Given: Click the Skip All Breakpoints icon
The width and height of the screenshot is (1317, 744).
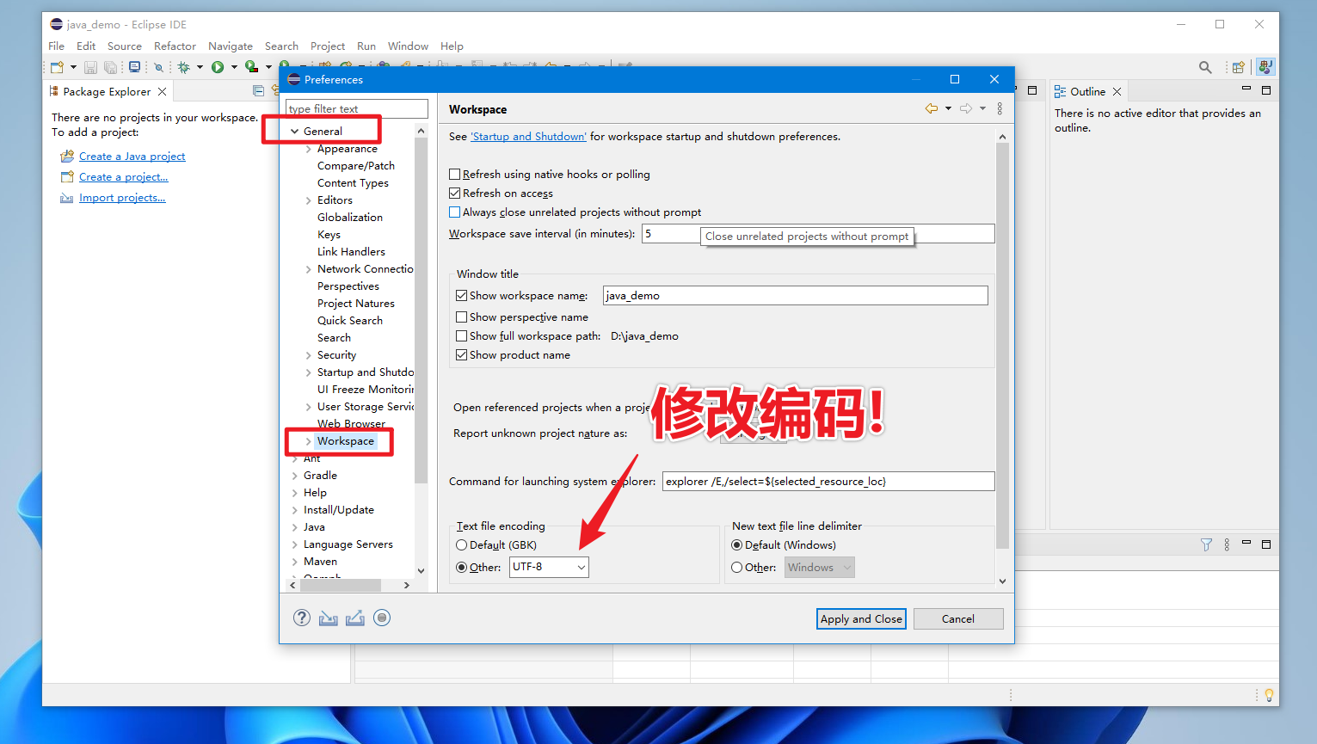Looking at the screenshot, I should pos(158,67).
